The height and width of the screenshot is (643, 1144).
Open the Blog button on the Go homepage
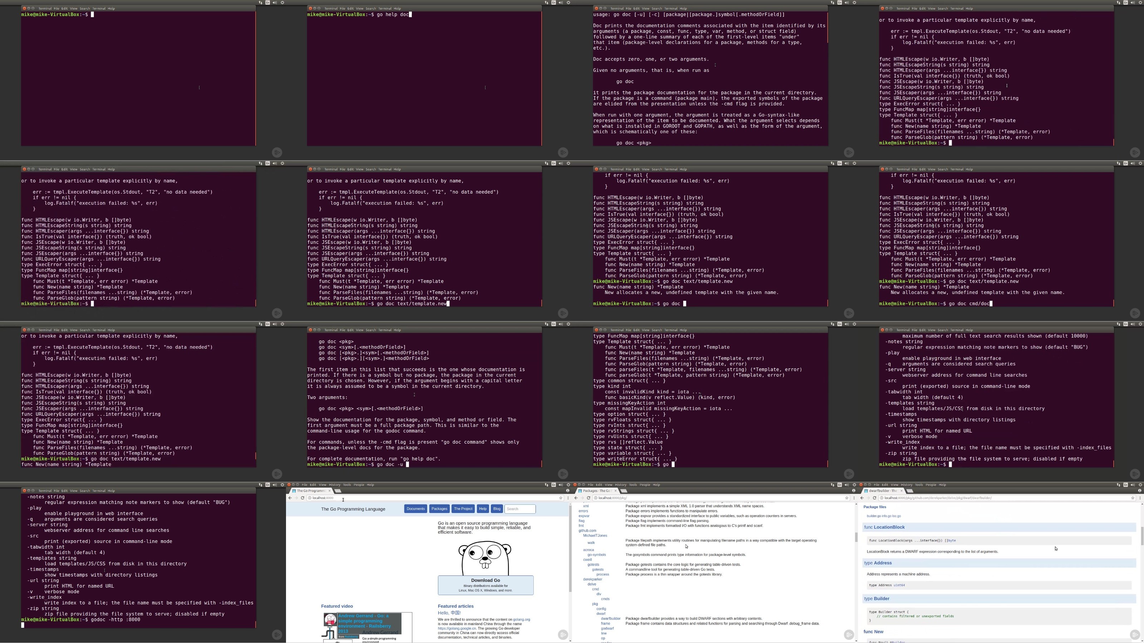coord(497,509)
